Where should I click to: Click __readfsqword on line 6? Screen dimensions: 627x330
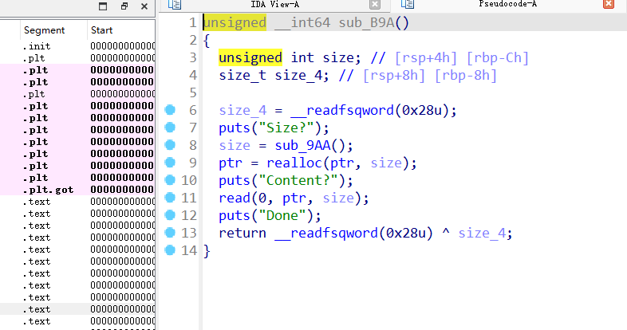point(342,110)
